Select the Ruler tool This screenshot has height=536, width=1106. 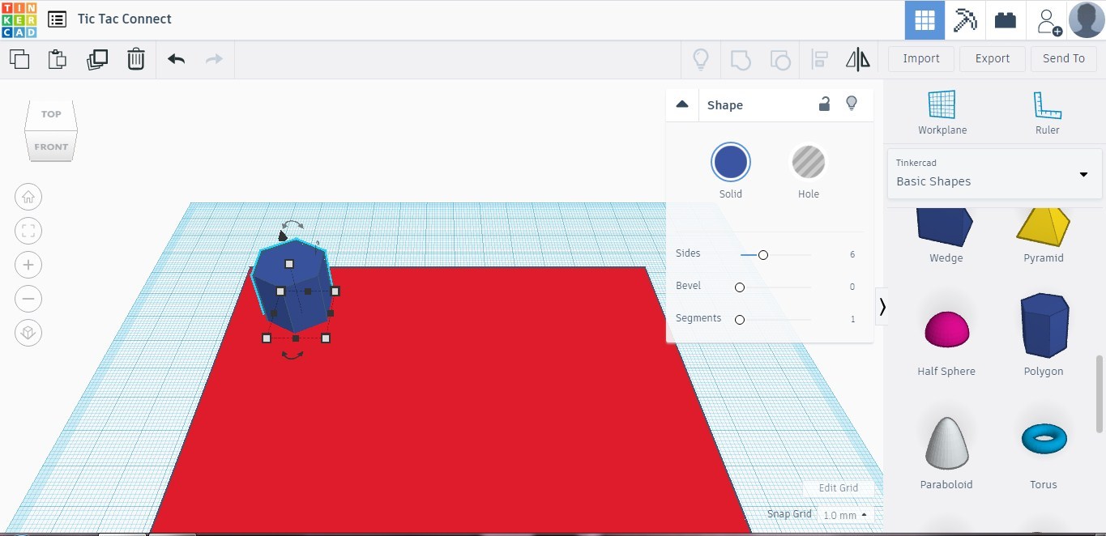click(x=1047, y=109)
